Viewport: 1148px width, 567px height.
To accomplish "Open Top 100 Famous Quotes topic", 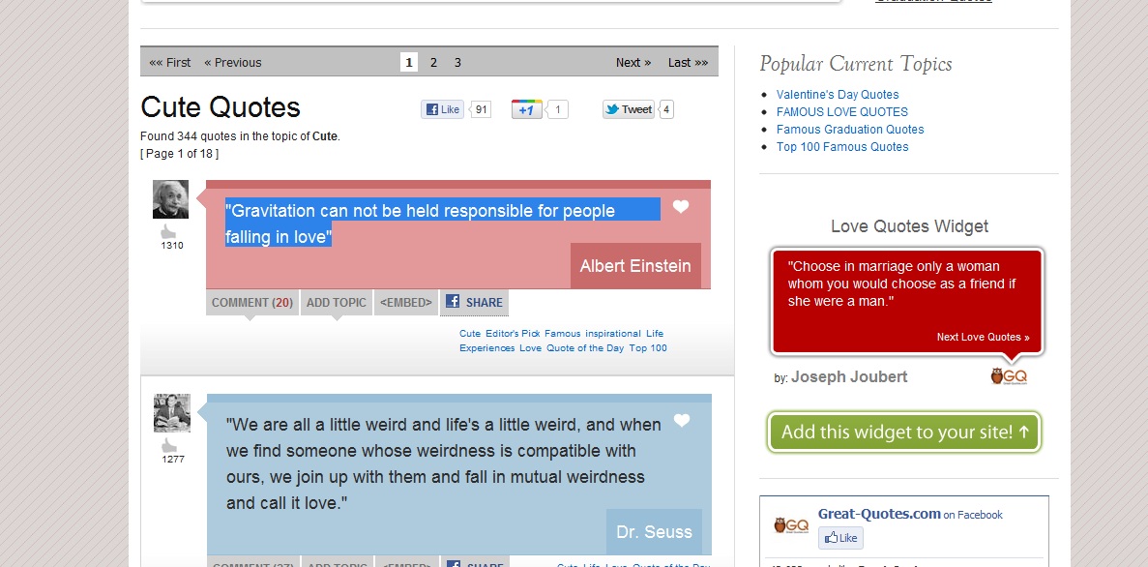I will 842,147.
